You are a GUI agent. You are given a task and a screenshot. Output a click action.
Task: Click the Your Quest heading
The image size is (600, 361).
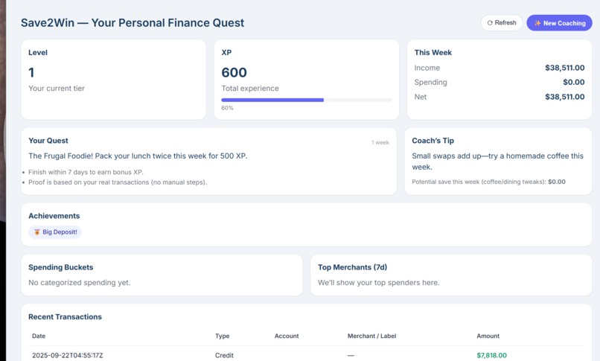pyautogui.click(x=48, y=141)
